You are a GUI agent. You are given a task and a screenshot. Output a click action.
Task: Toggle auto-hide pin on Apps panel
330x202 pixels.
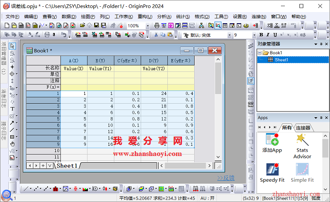(321, 118)
